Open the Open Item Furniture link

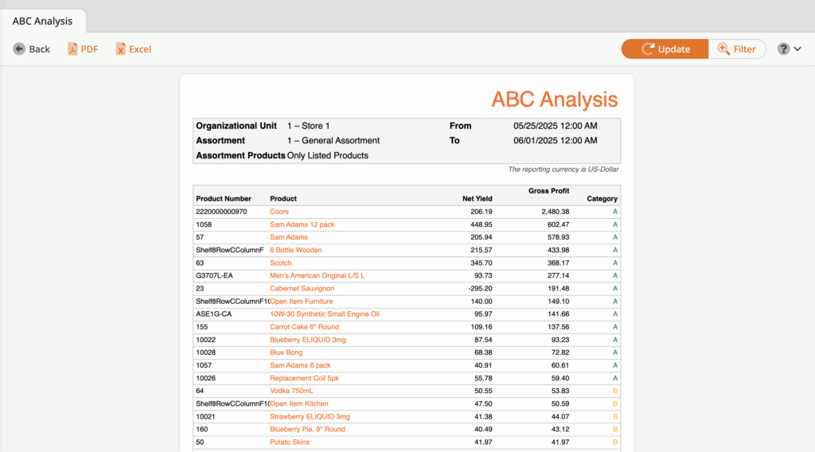tap(302, 302)
